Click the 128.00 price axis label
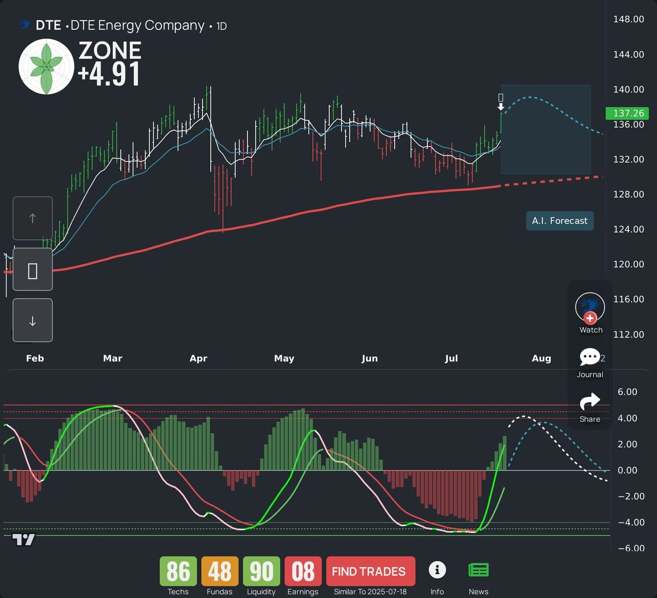The height and width of the screenshot is (598, 657). (629, 194)
